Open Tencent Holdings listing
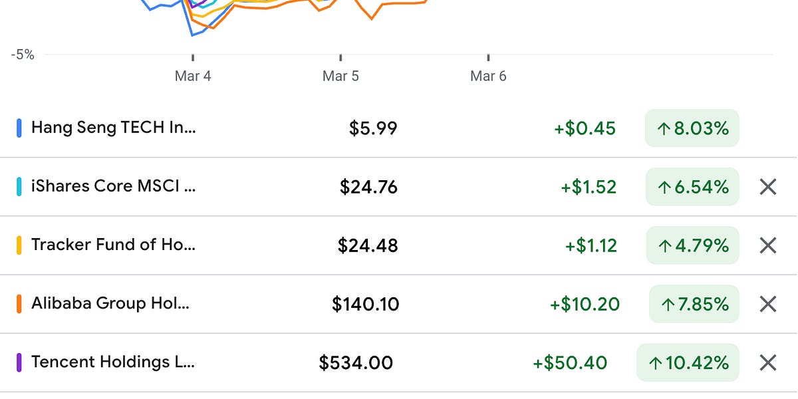Image resolution: width=798 pixels, height=399 pixels. [114, 362]
